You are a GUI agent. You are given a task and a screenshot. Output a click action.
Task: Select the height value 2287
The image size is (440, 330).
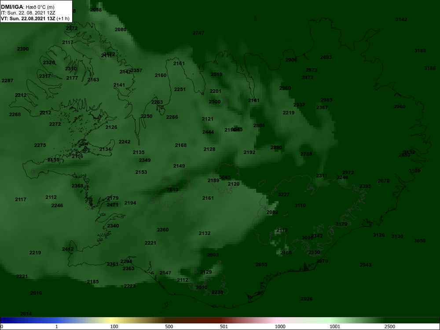click(x=7, y=81)
